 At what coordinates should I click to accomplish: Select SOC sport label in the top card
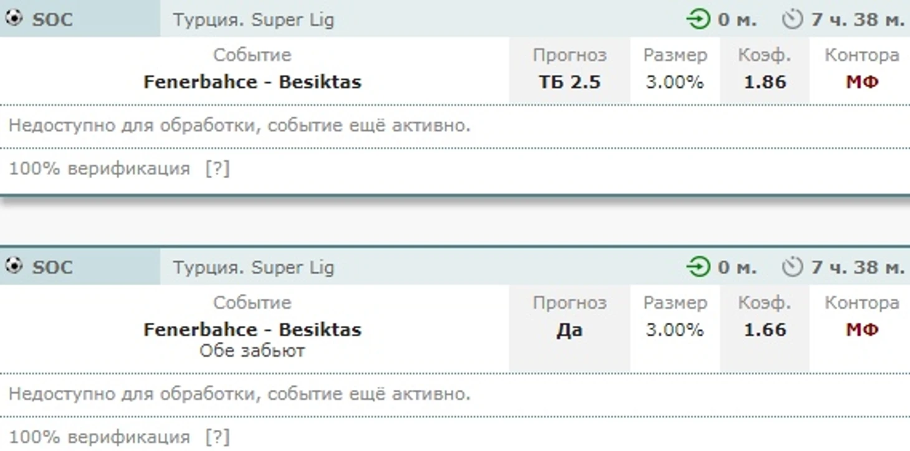click(x=52, y=19)
